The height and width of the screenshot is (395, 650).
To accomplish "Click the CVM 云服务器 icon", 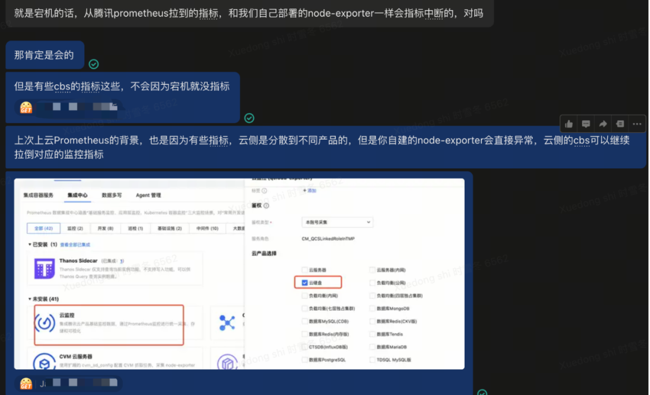I will point(45,361).
